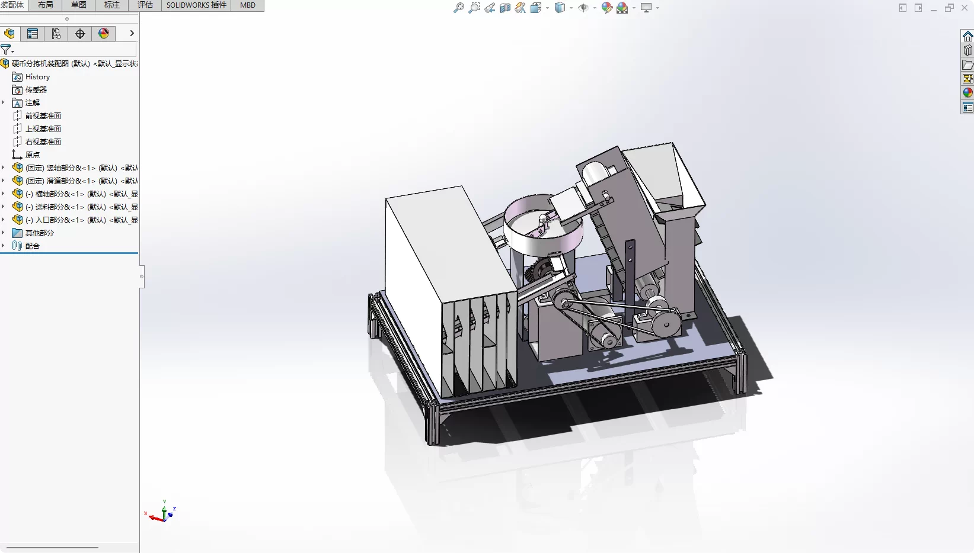Expand the 入口部分 subassembly node
Viewport: 974px width, 553px height.
point(3,220)
